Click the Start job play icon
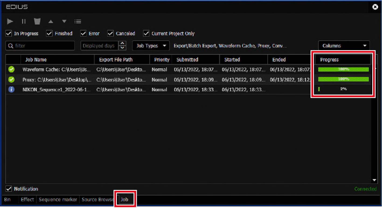Viewport: 382px width, 208px height. (10, 21)
